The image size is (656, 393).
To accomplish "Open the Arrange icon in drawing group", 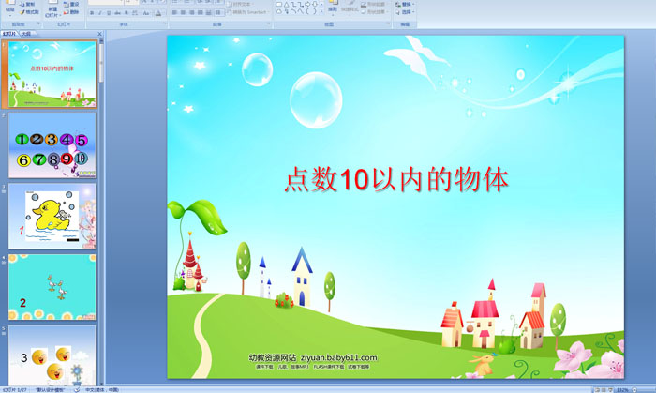I will [333, 8].
